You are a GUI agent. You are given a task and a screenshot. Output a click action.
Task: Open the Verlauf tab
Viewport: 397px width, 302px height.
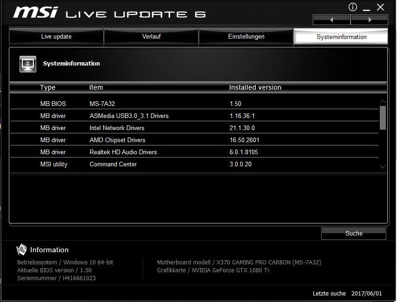[x=152, y=36]
